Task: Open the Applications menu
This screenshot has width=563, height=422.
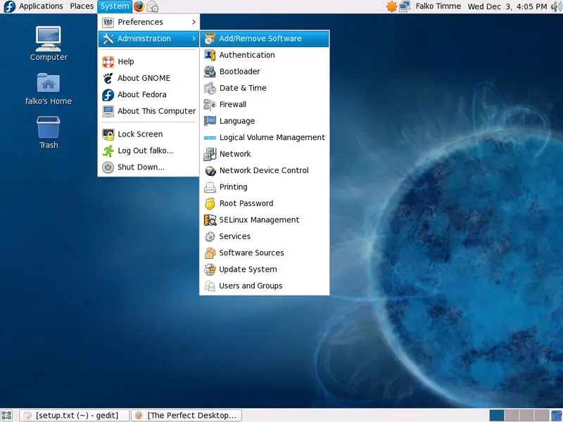Action: (x=41, y=6)
